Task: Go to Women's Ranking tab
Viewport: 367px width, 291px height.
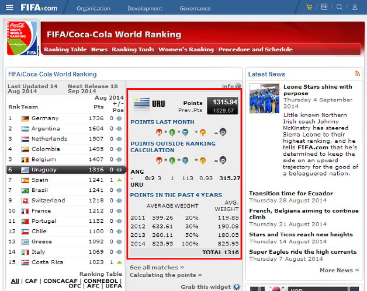Action: 186,50
